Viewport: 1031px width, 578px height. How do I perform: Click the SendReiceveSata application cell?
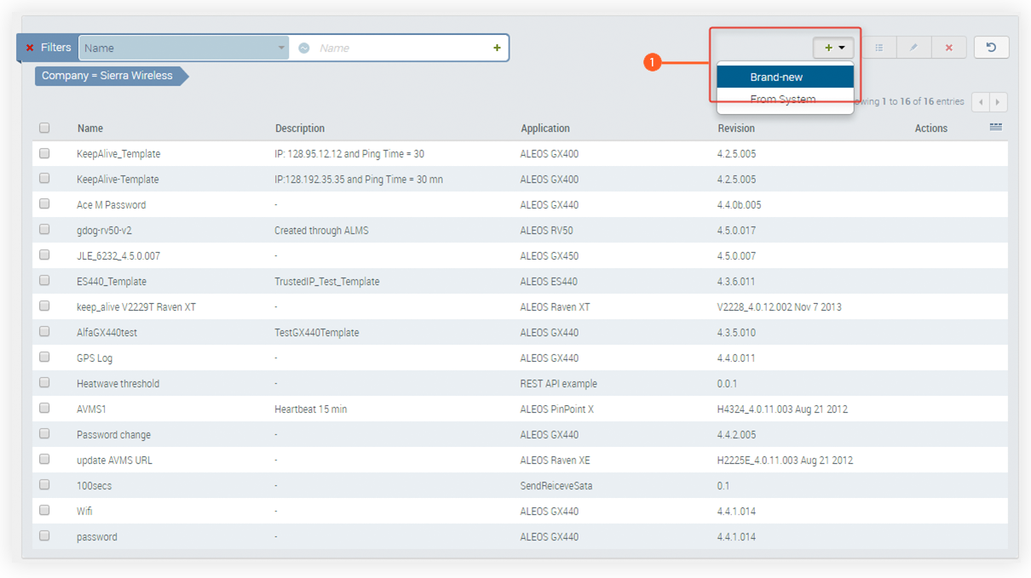[556, 486]
